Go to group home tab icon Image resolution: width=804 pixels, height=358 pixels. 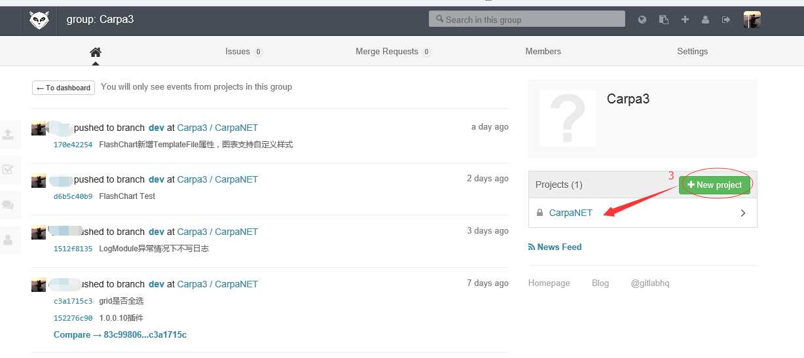point(96,52)
